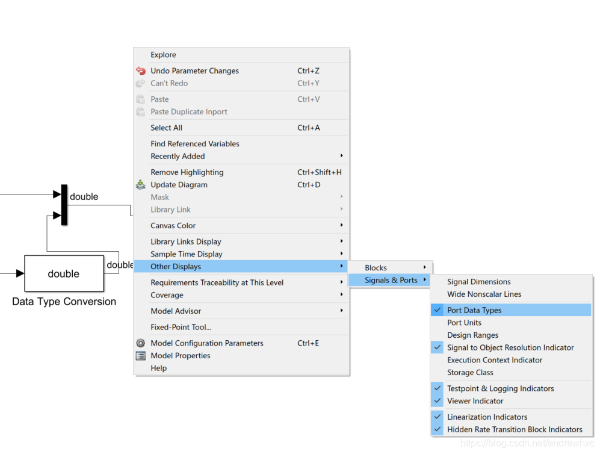Select Remove Highlighting menu entry
The height and width of the screenshot is (454, 600).
241,172
